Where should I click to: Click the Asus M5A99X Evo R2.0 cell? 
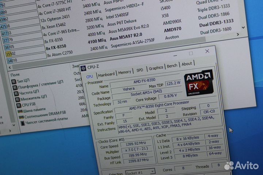tap(129, 29)
